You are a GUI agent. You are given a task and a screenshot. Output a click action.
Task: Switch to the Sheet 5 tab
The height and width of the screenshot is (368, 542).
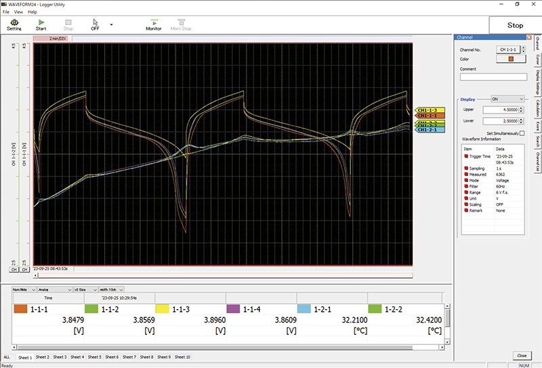coord(94,357)
